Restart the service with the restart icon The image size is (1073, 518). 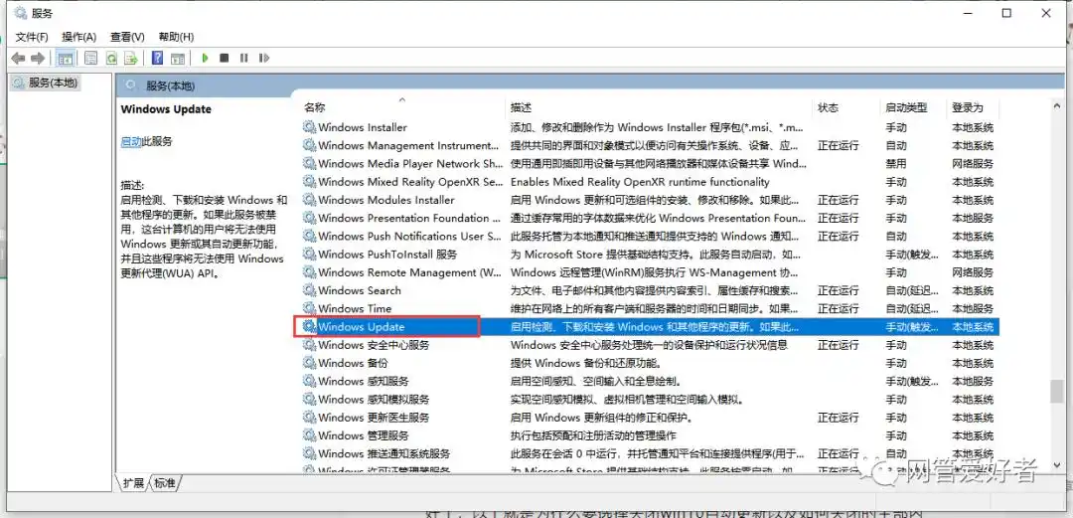tap(264, 59)
